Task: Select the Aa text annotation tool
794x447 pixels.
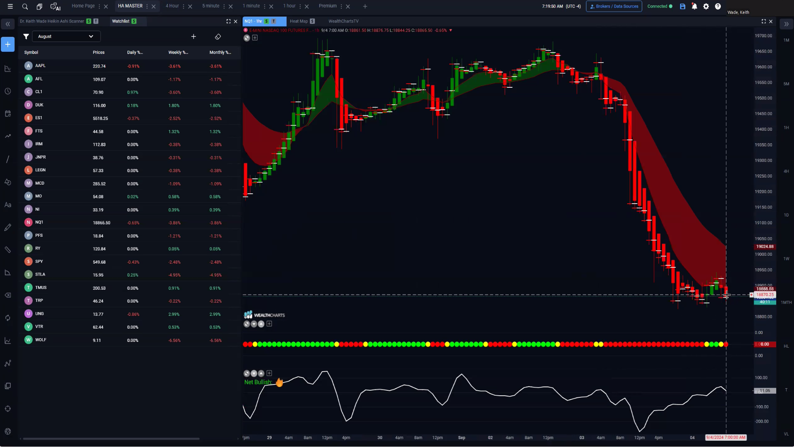Action: 8,204
